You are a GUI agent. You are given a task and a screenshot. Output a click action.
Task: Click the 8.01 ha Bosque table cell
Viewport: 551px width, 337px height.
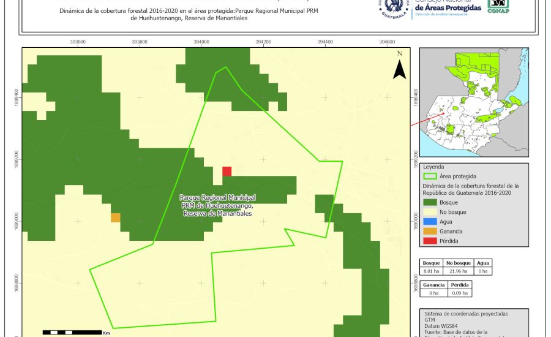tap(432, 271)
